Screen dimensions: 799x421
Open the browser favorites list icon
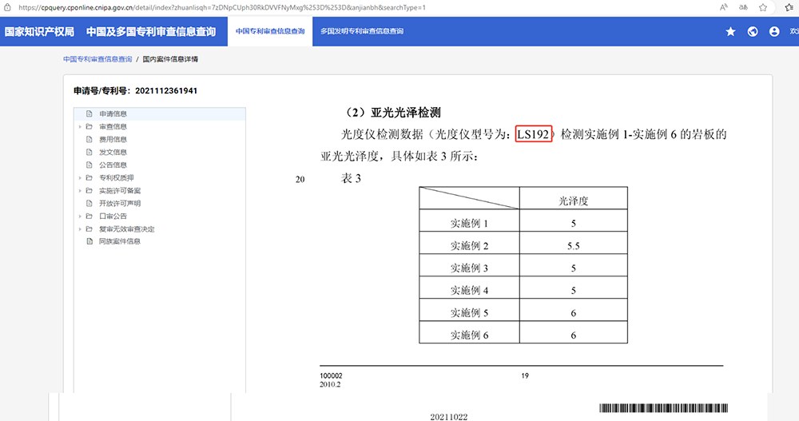tap(789, 7)
